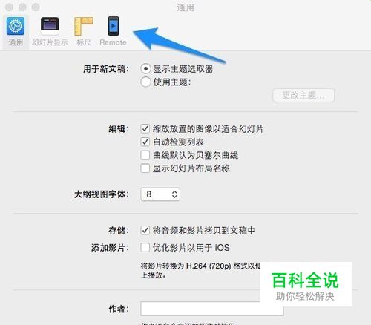Click the 幻灯片显示 tab label text
Viewport: 371px width, 325px height.
(x=50, y=42)
